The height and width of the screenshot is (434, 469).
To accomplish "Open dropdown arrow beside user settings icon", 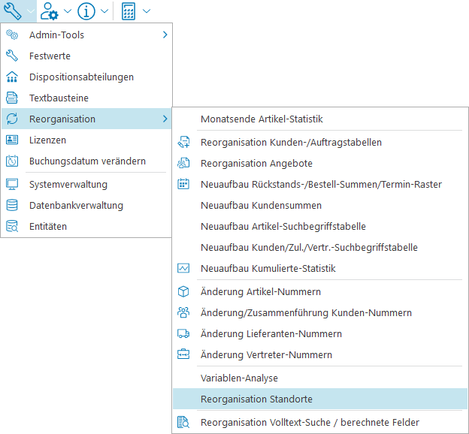I will tap(68, 11).
